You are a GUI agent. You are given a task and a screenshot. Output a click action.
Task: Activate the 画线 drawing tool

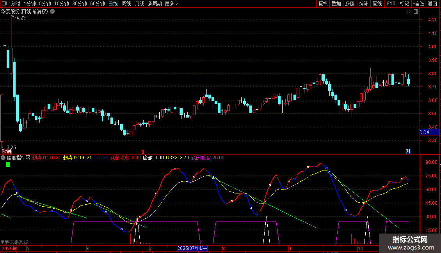377,4
